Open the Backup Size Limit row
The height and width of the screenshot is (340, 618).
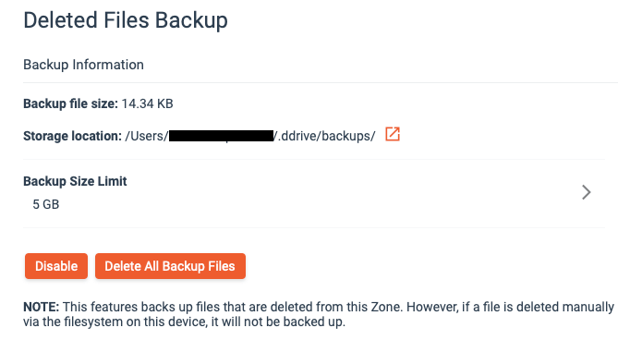click(x=314, y=193)
